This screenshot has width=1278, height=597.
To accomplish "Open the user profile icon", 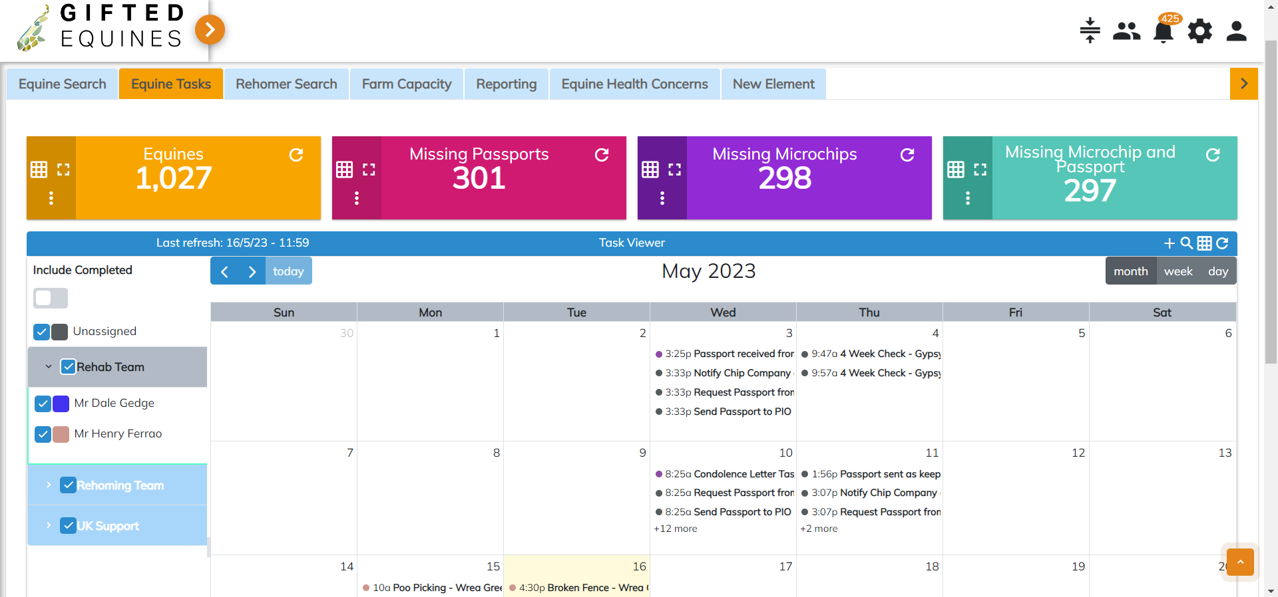I will tap(1236, 31).
